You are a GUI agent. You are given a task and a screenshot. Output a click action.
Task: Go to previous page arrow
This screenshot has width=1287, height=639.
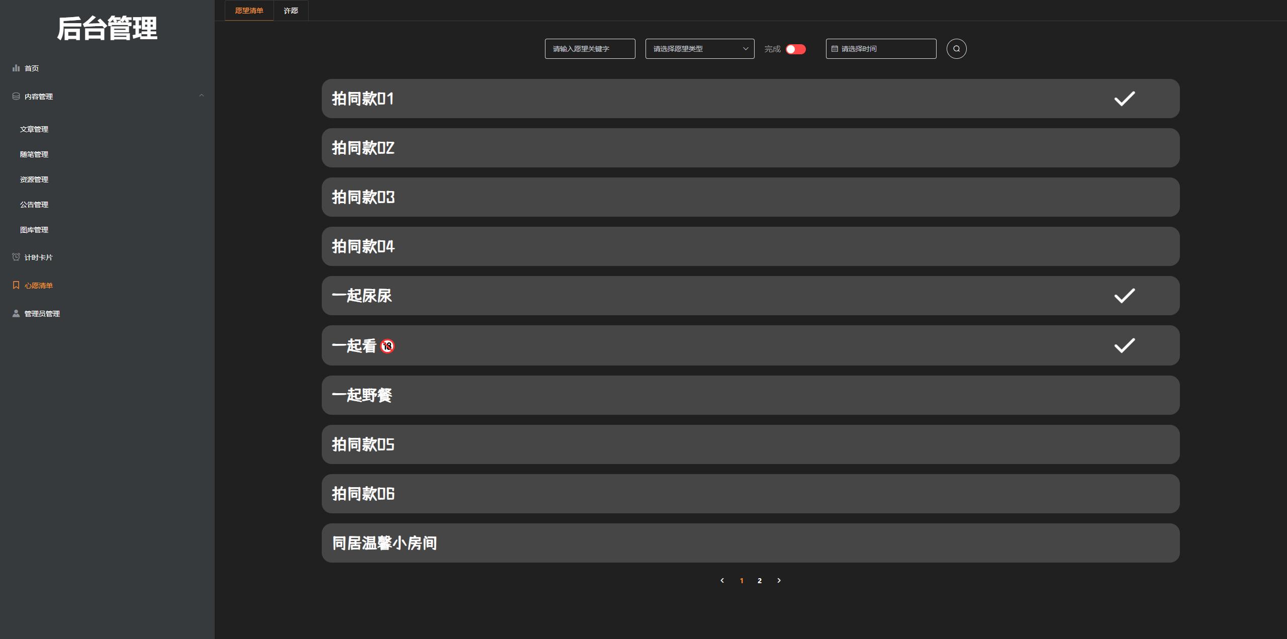tap(722, 581)
